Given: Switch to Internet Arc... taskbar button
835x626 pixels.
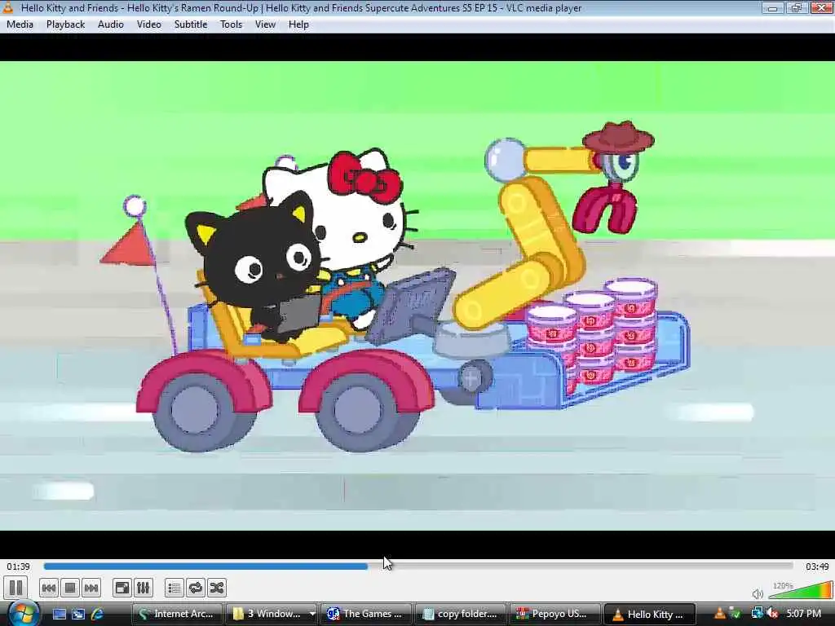Looking at the screenshot, I should (177, 614).
